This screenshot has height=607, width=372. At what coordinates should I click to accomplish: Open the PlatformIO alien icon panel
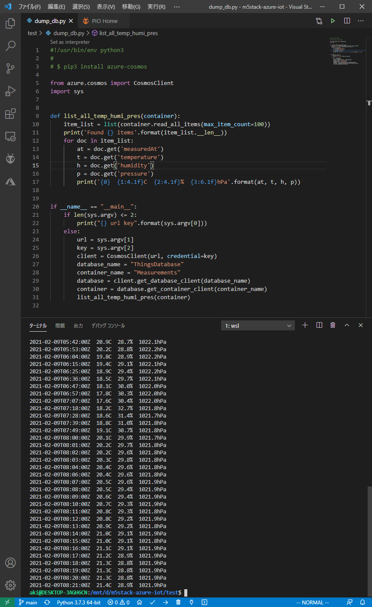pos(10,159)
